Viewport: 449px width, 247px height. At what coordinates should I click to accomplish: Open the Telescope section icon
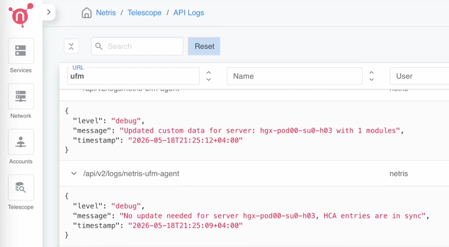(x=21, y=188)
